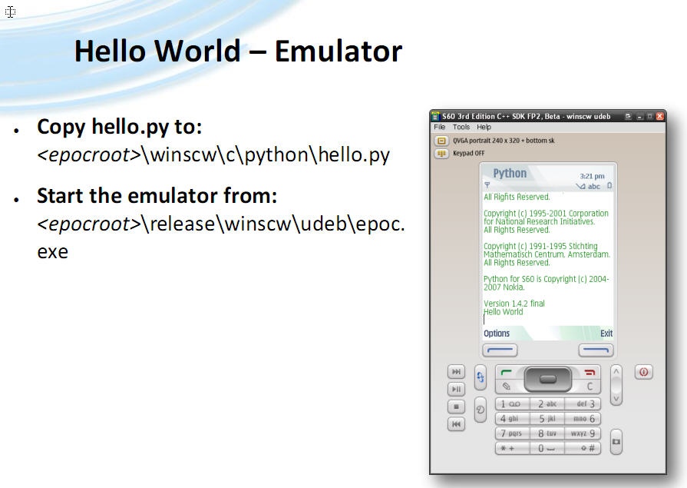Viewport: 687px width, 488px height.
Task: Click the "Start the emulator from:" bullet heading
Action: tap(157, 195)
